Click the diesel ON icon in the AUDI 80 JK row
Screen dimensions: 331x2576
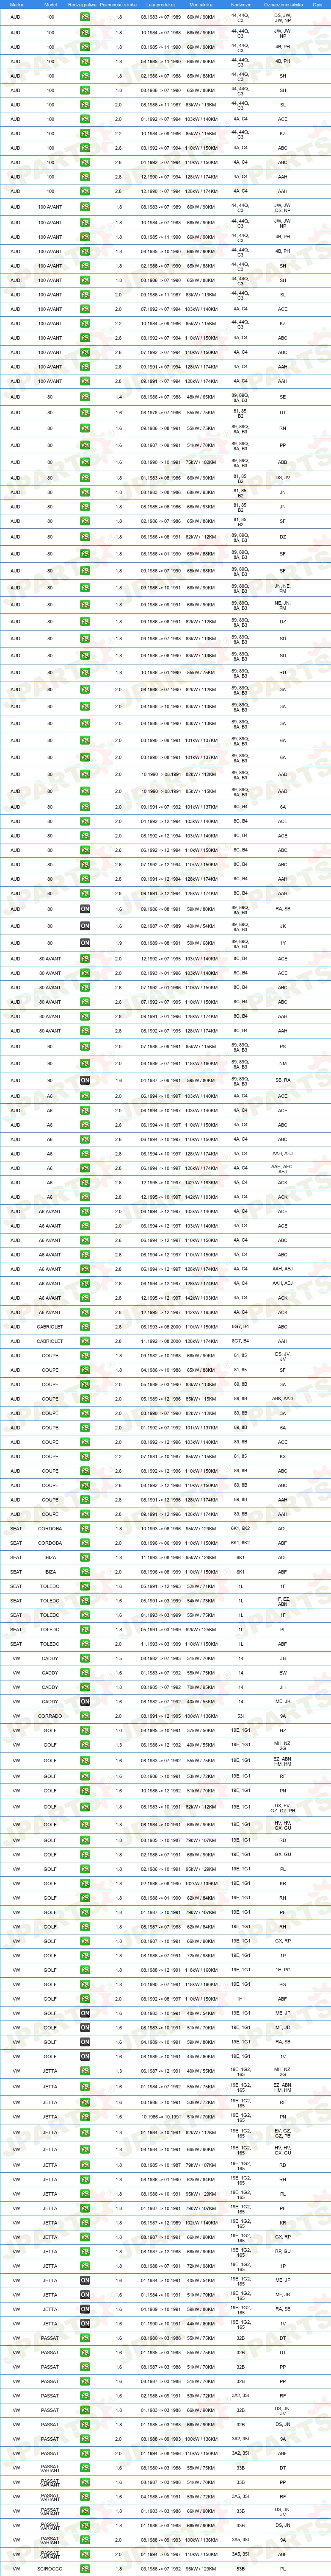point(85,926)
